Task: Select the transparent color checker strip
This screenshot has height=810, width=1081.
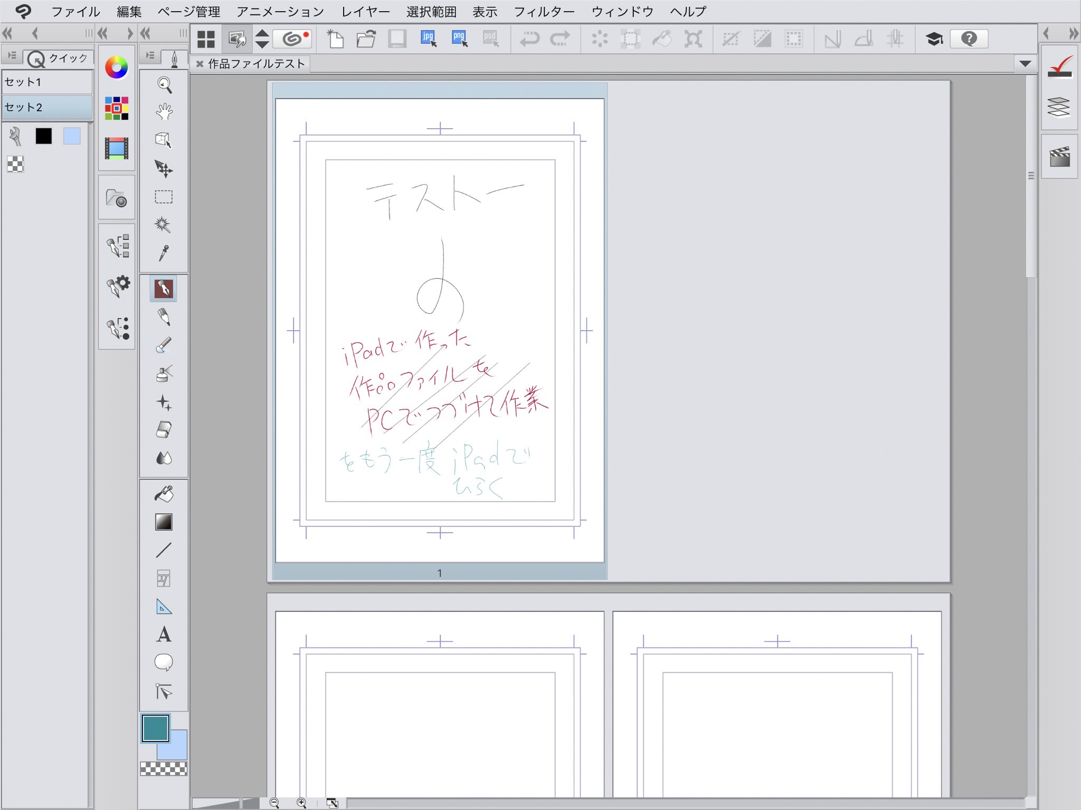Action: [x=164, y=769]
